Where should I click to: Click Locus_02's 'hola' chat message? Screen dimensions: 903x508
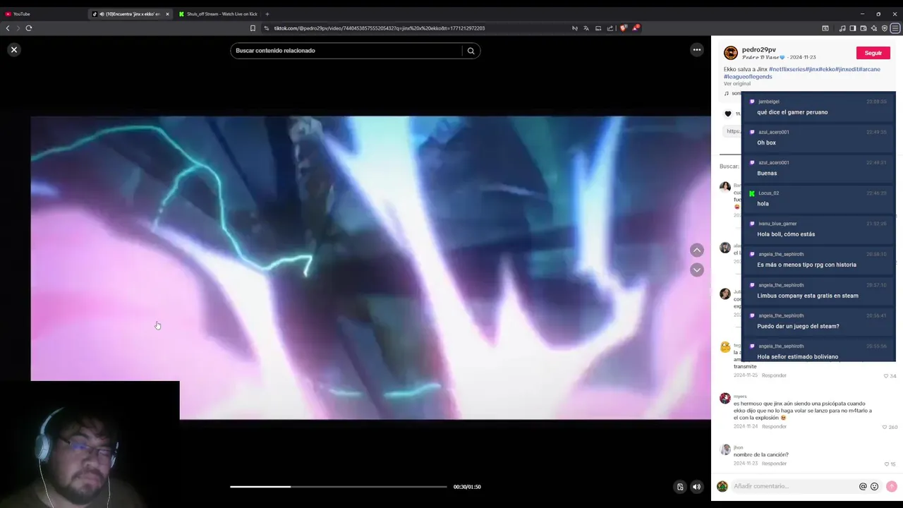coord(763,204)
